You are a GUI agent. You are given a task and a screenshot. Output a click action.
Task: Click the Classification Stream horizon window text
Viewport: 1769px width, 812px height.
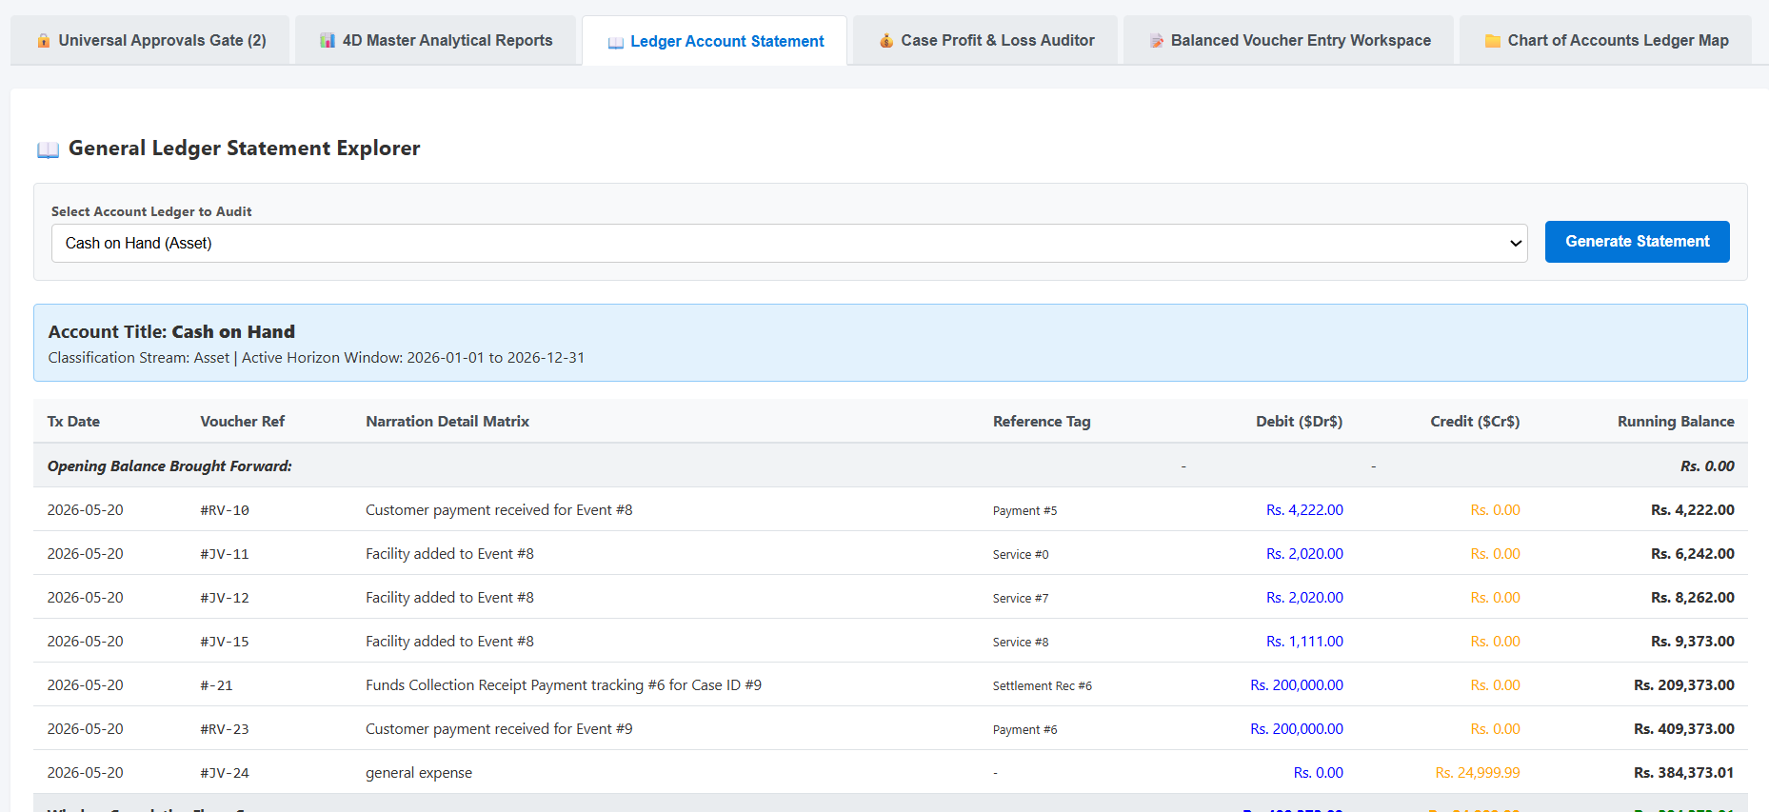[x=316, y=358]
